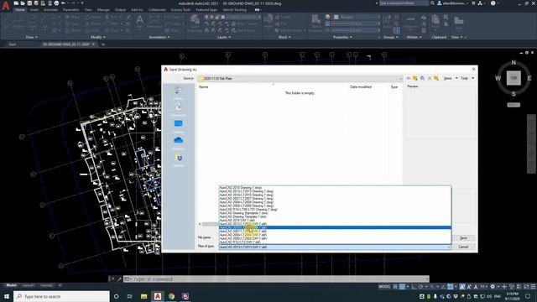Click the layer color swatch in Layers dropdown
Viewport: 537px width, 302px height.
(223, 17)
